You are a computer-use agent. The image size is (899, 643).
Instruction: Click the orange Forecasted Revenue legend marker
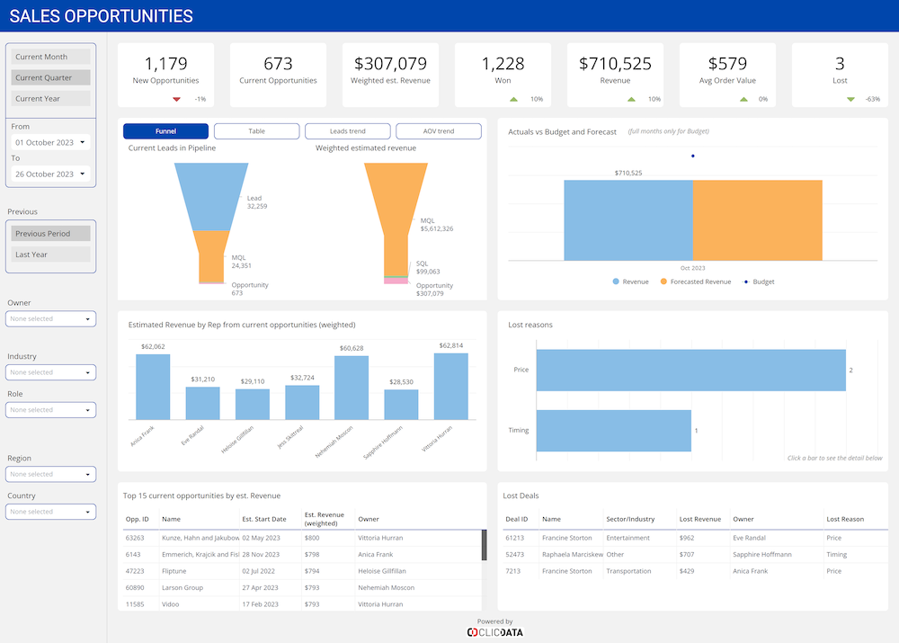click(x=663, y=281)
